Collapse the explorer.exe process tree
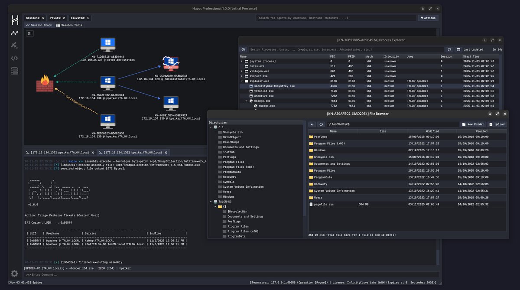 click(x=242, y=81)
